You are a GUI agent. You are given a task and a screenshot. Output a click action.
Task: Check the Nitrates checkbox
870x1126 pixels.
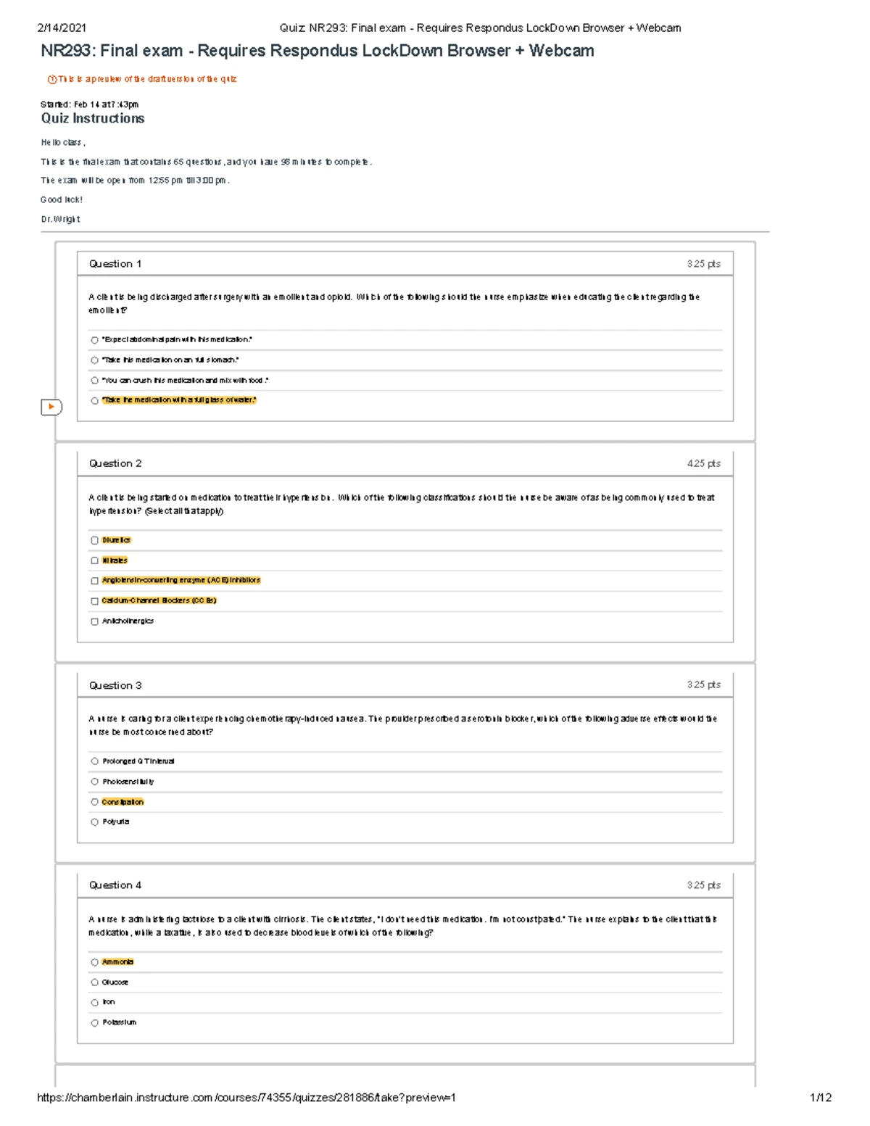click(94, 560)
